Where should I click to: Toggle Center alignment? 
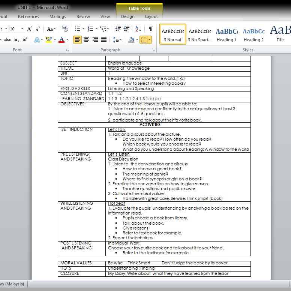click(x=86, y=40)
